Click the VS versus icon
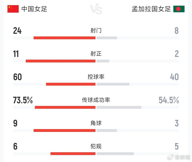 click(x=96, y=10)
